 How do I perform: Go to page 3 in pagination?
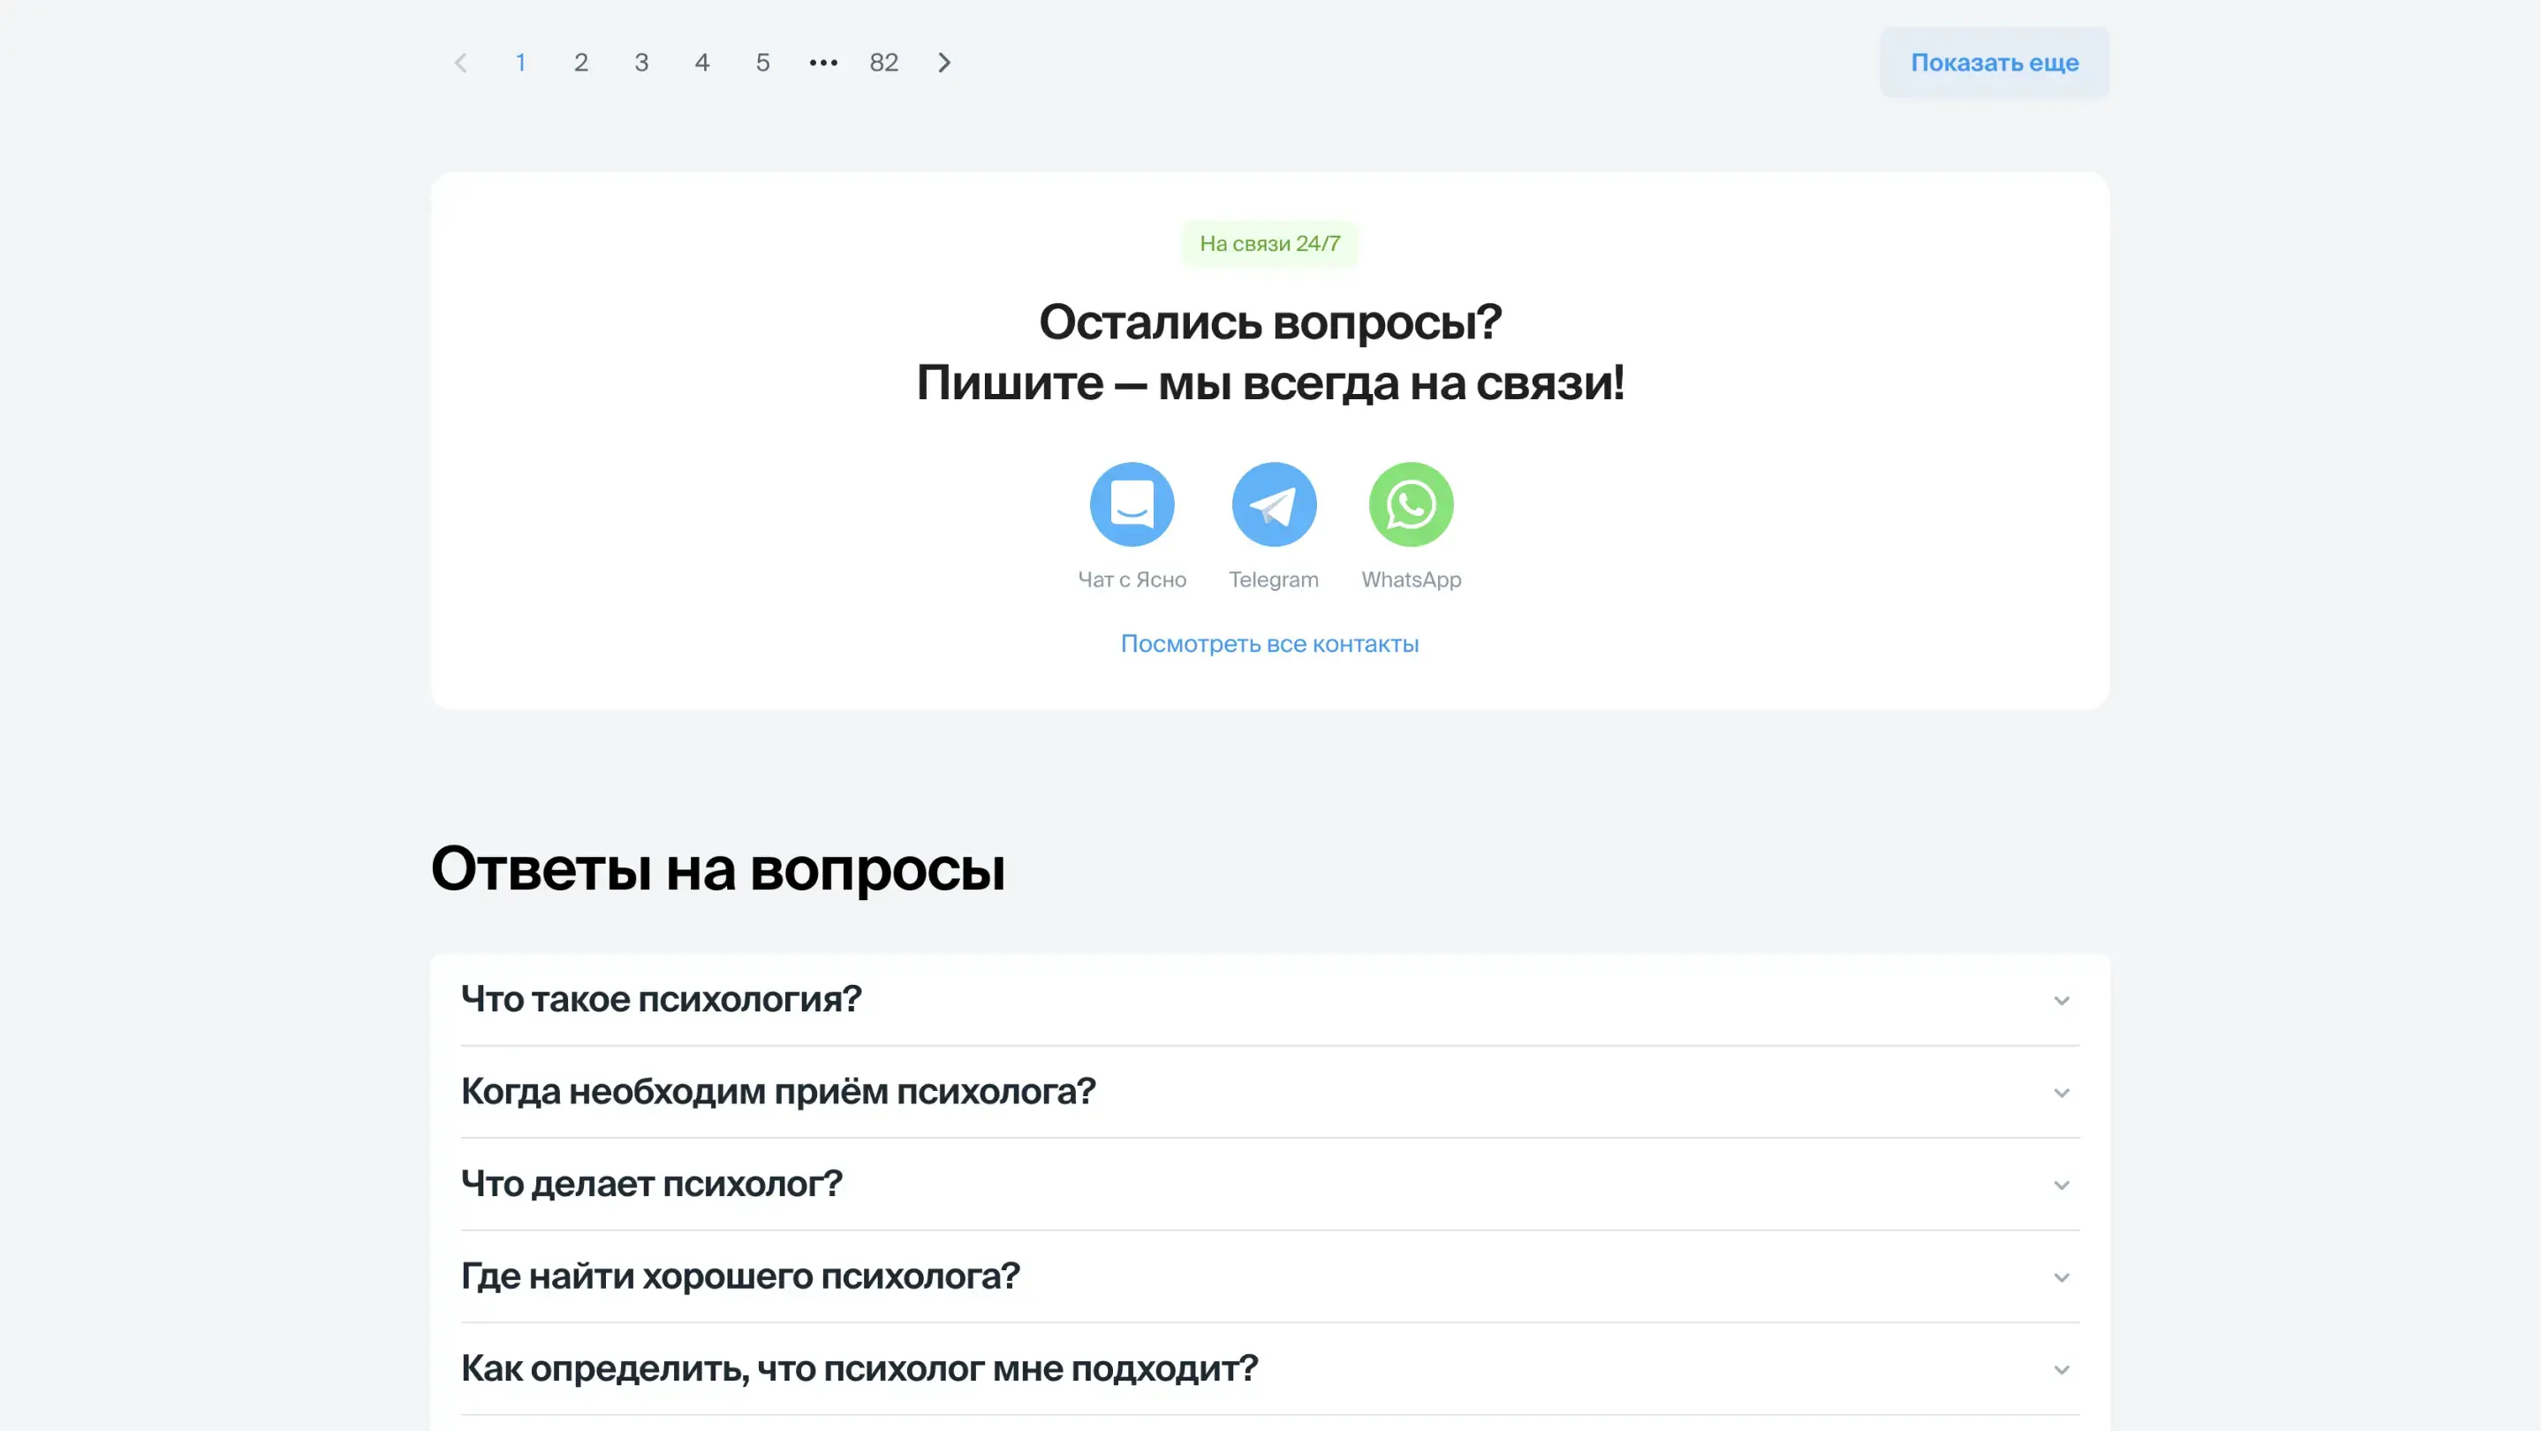pyautogui.click(x=641, y=64)
